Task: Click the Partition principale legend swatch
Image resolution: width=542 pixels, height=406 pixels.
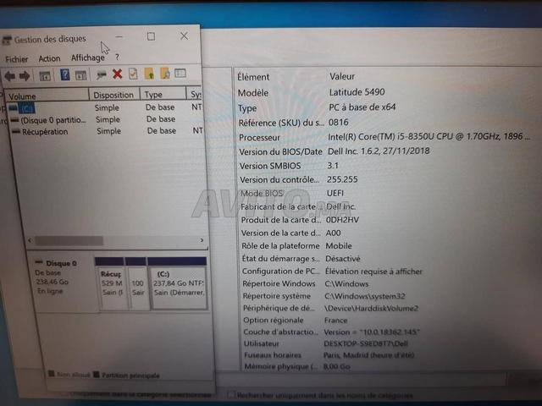Action: [97, 374]
